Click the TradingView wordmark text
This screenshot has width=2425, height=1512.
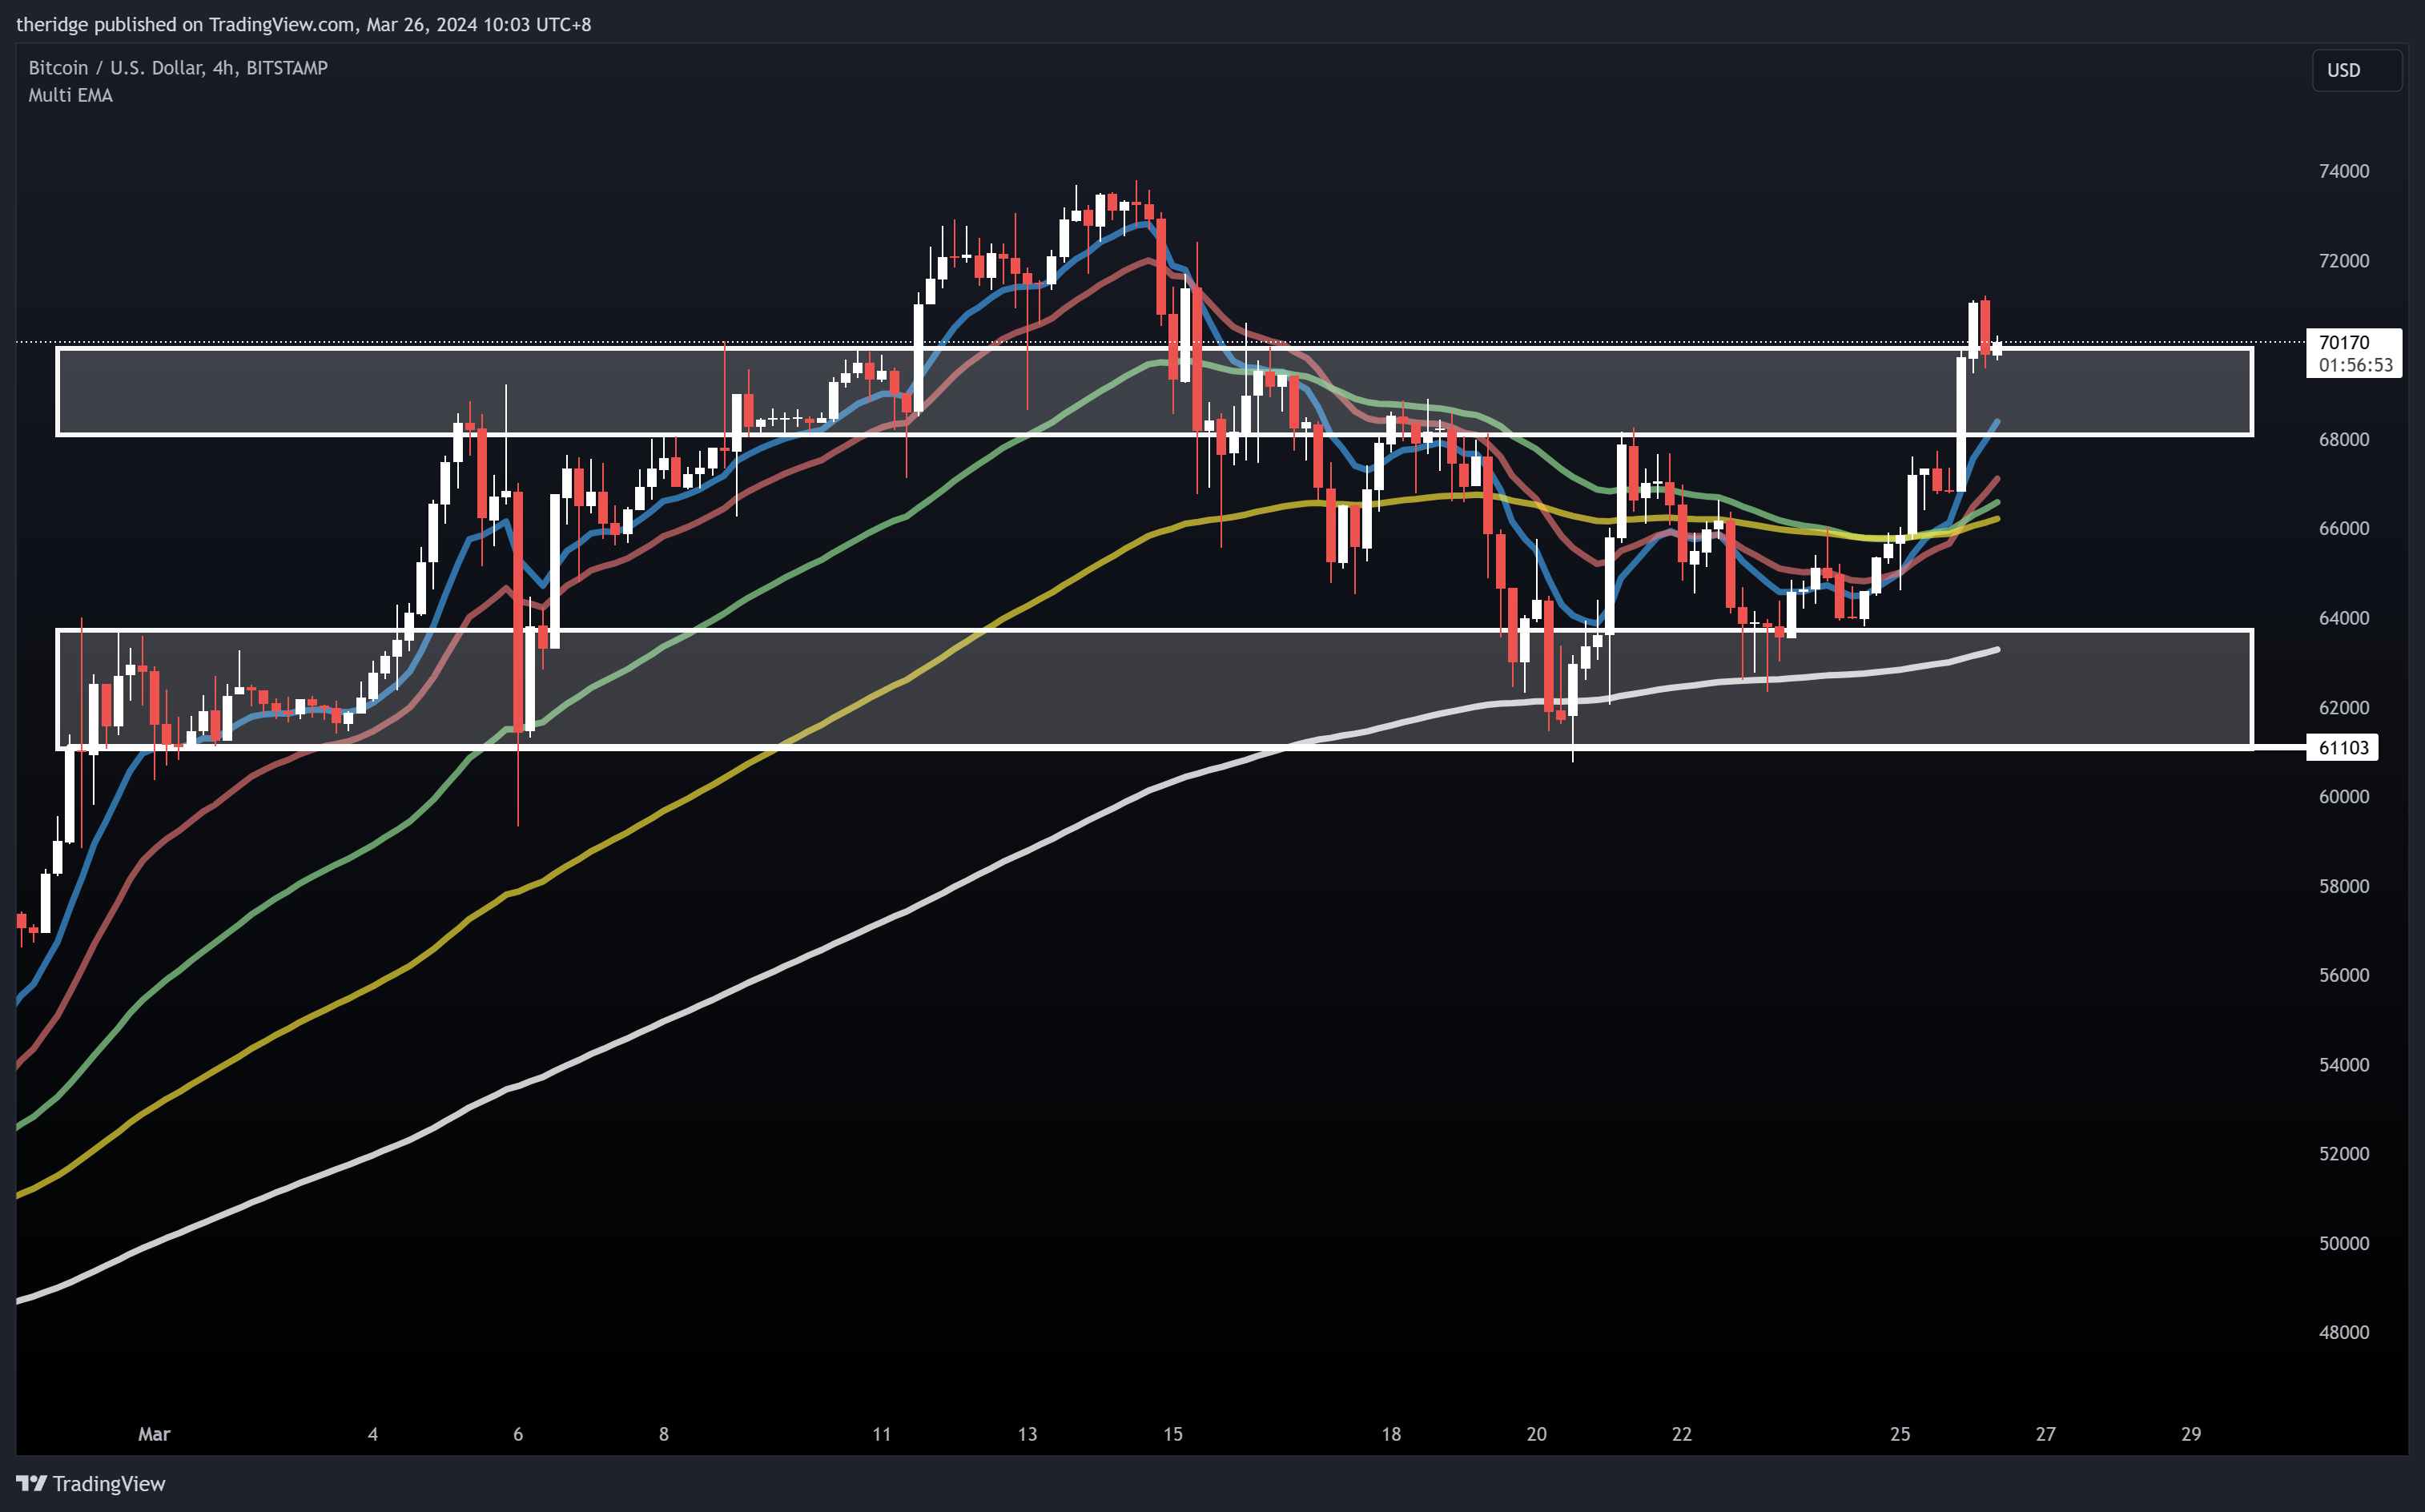tap(109, 1484)
